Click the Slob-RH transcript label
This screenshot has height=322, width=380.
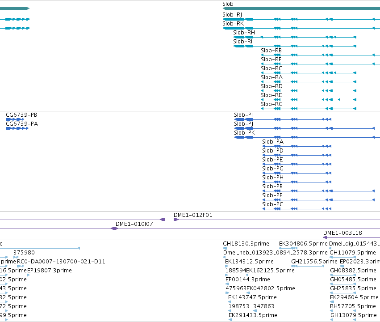pos(244,33)
